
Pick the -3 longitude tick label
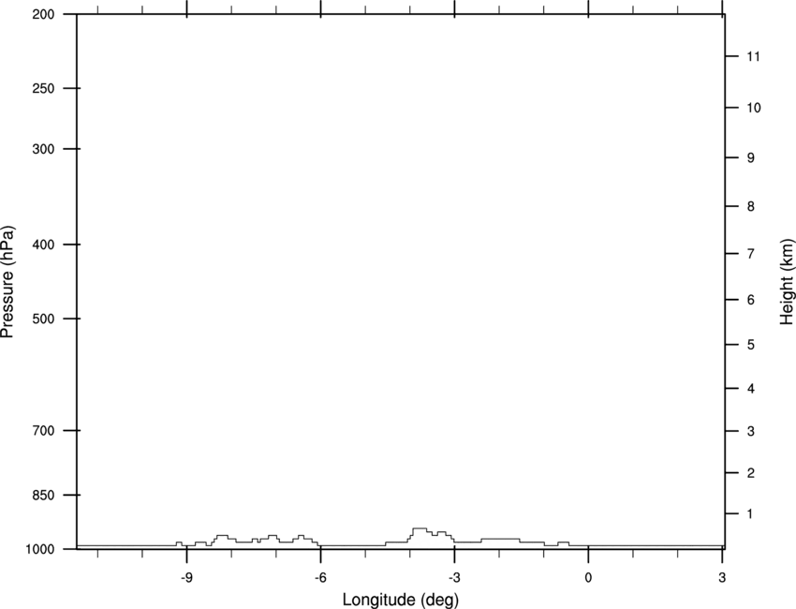[454, 577]
